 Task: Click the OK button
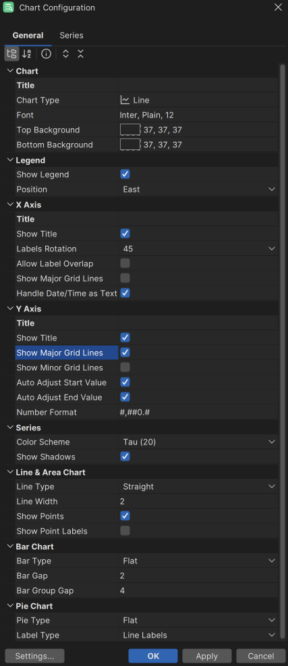153,657
